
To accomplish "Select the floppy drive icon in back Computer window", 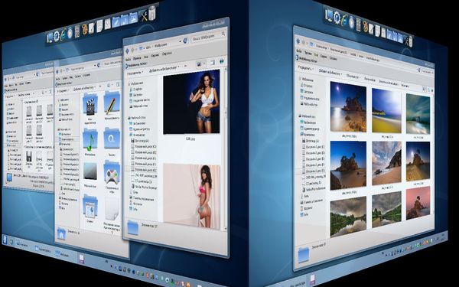I will coord(29,157).
